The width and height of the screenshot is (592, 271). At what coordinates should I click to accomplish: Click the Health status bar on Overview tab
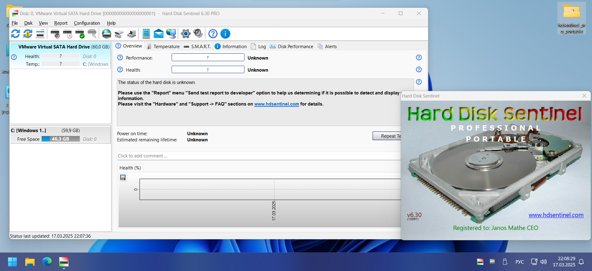pos(208,69)
